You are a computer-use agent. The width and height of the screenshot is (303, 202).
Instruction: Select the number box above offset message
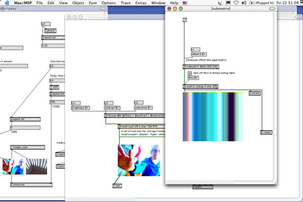point(195,49)
